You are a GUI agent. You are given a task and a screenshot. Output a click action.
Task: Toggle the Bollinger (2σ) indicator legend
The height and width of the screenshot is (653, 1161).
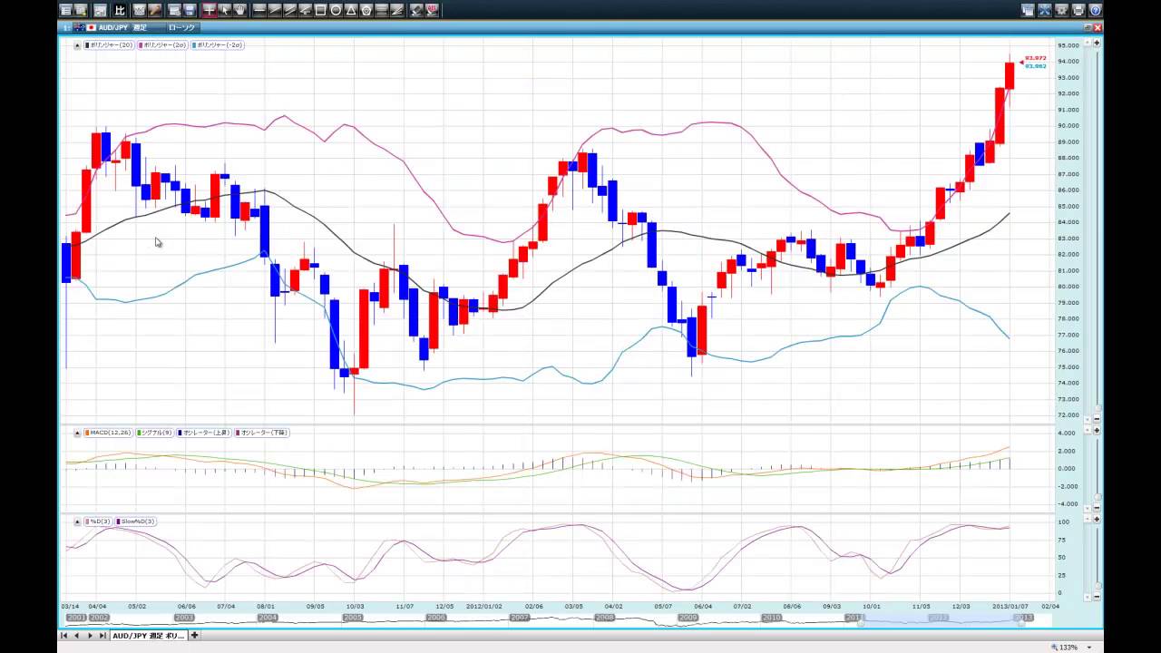click(163, 44)
